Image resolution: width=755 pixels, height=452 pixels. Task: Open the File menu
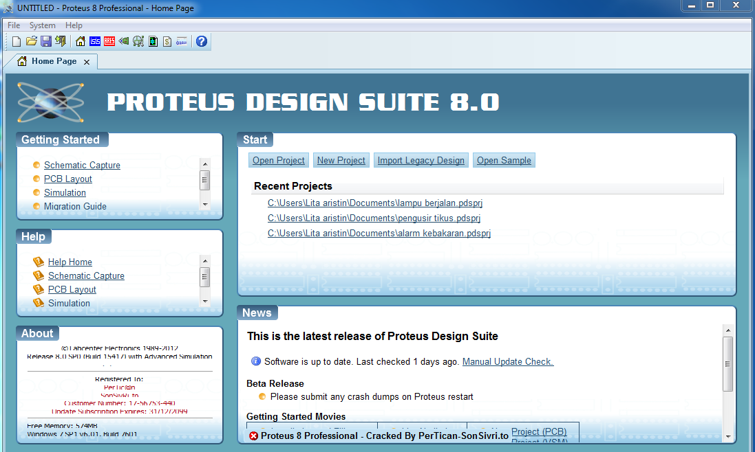pyautogui.click(x=14, y=25)
